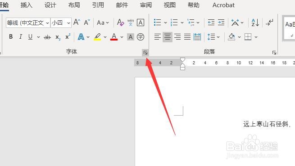The image size is (295, 166).
Task: Apply a numbered list
Action: click(174, 22)
